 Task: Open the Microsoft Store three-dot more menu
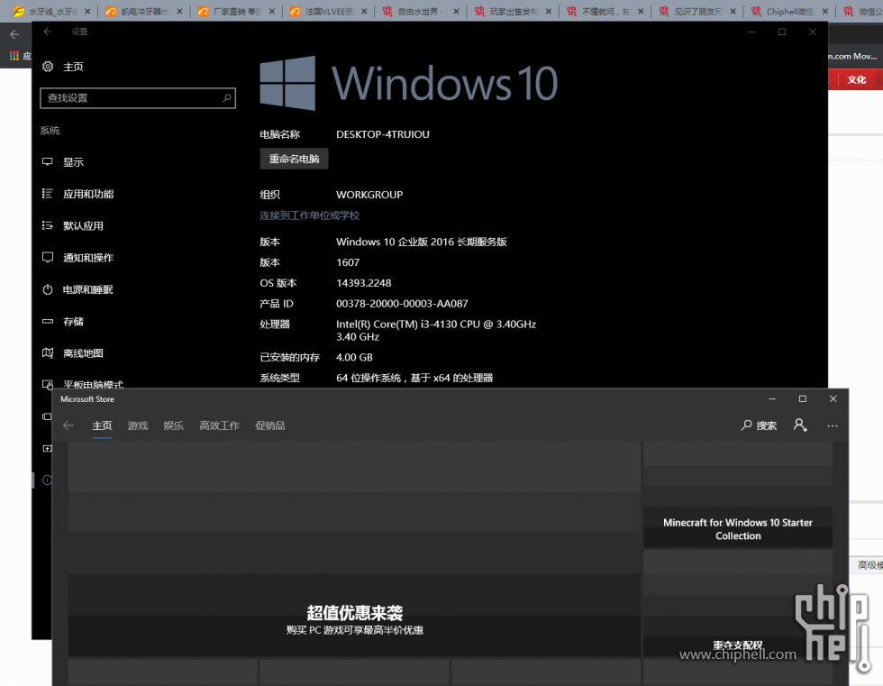(x=833, y=425)
